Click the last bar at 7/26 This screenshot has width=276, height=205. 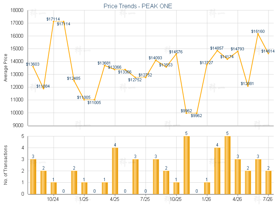[269, 183]
